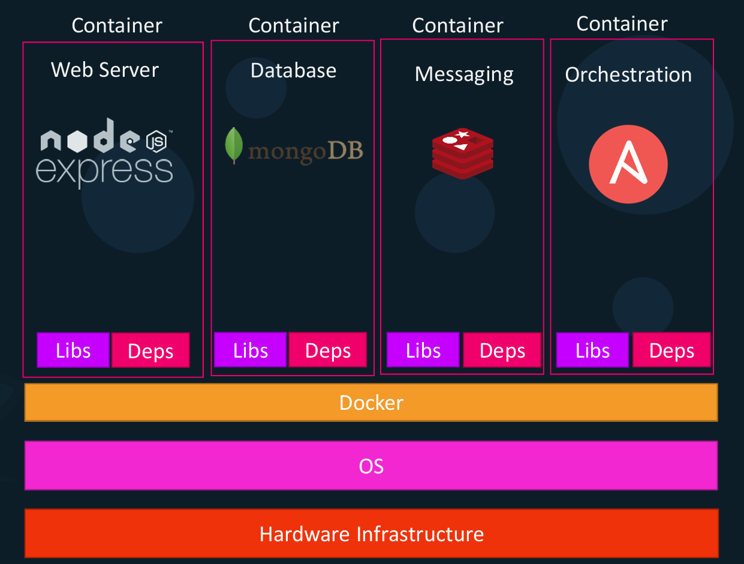Click the red Redis stack logo
Image resolution: width=744 pixels, height=564 pixels.
pos(463,154)
